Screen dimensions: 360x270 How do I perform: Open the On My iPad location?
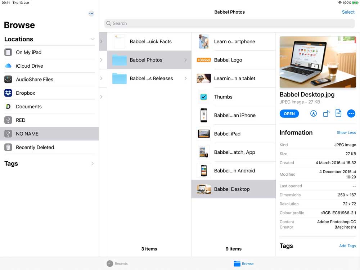point(49,52)
